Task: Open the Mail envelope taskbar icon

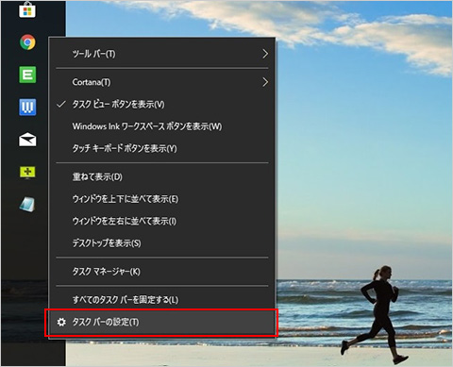Action: pyautogui.click(x=27, y=140)
